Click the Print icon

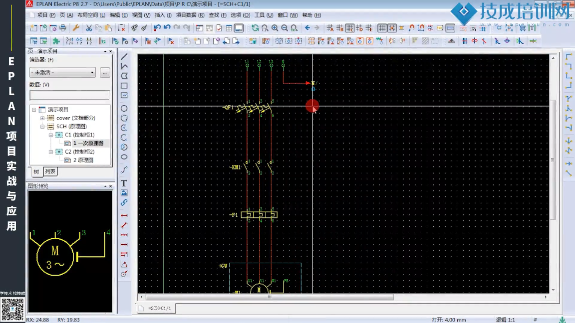[63, 28]
